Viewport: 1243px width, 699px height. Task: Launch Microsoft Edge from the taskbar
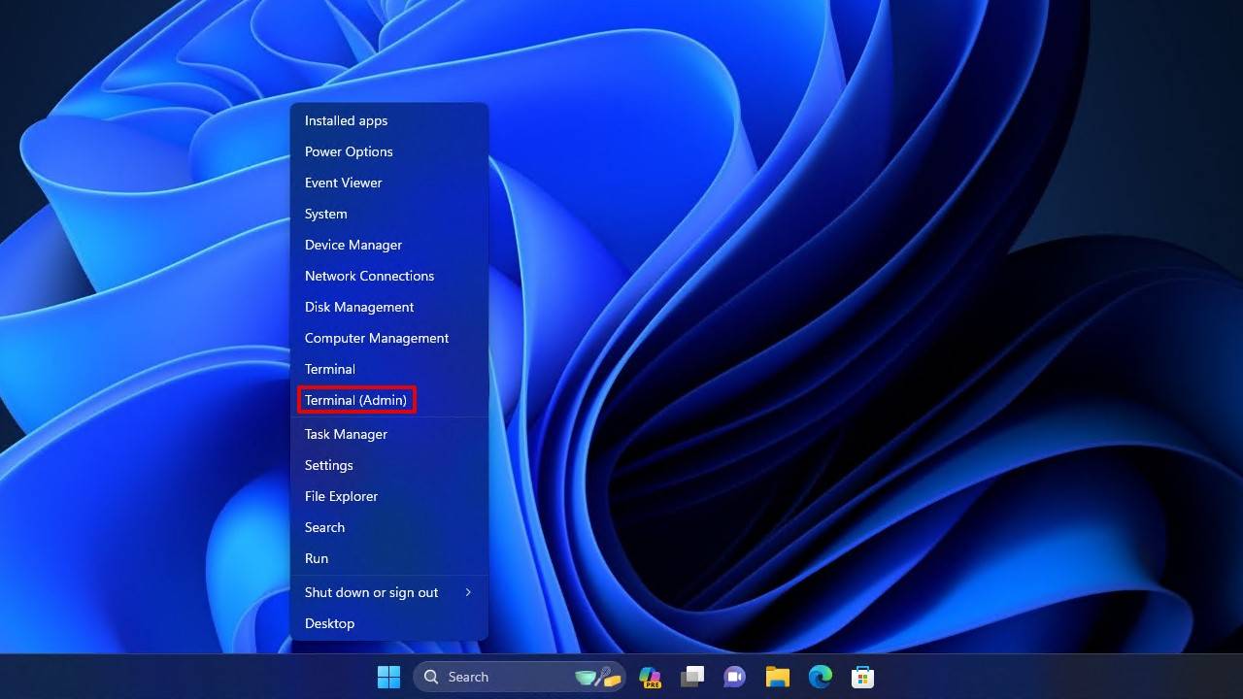point(820,677)
